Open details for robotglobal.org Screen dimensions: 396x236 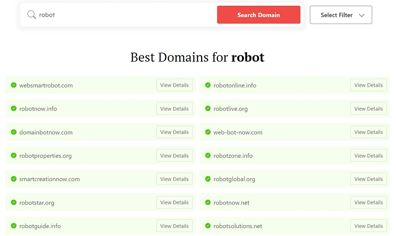369,179
